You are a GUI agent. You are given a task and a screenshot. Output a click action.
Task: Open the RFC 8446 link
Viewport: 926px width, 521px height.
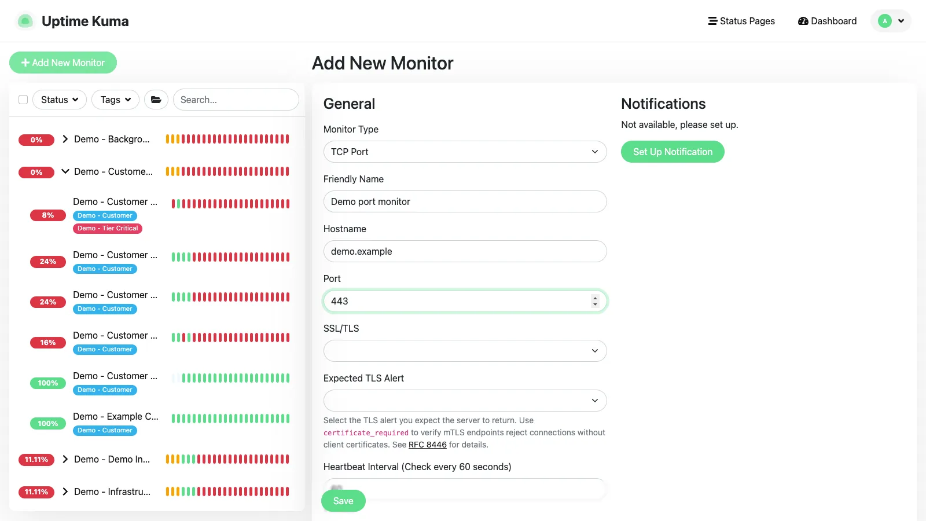[x=428, y=445]
